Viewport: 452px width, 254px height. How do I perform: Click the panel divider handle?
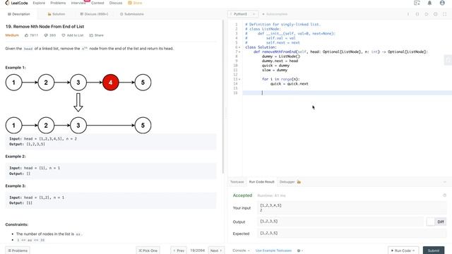[x=226, y=113]
